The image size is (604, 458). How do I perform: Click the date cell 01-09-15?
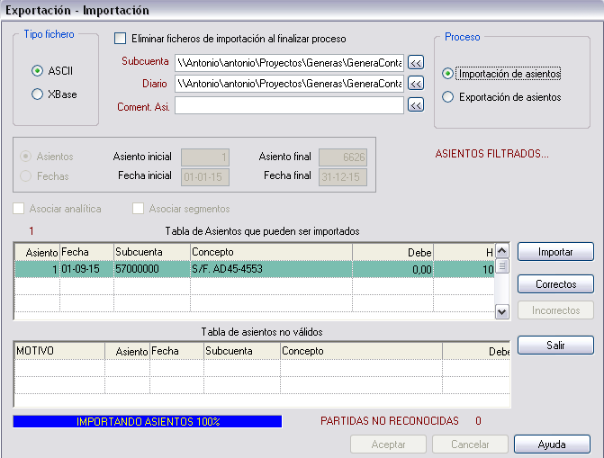[86, 269]
